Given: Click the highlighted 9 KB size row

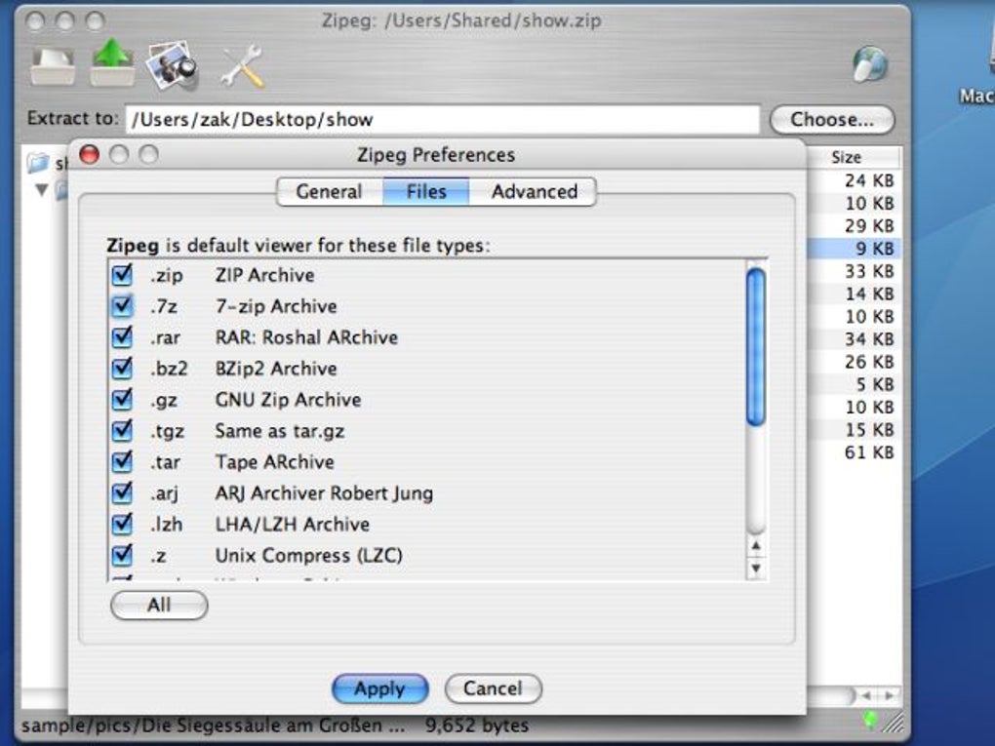Looking at the screenshot, I should pyautogui.click(x=854, y=249).
